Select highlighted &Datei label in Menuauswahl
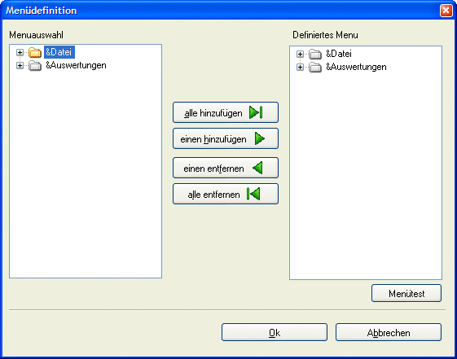 coord(59,52)
